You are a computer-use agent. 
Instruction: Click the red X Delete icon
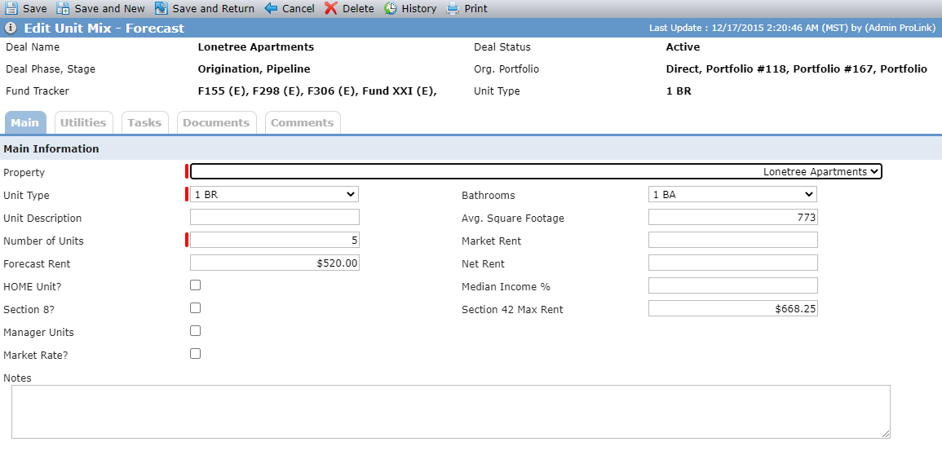click(x=331, y=8)
